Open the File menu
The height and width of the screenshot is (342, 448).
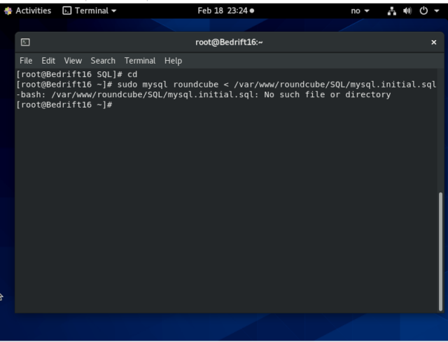(x=26, y=61)
